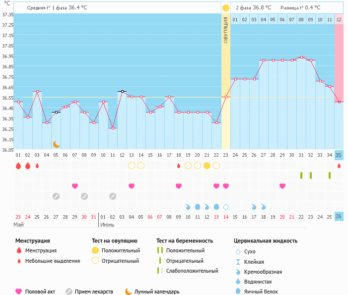The width and height of the screenshot is (348, 295).
Task: Click the menstruation drop on cycle day 01
Action: (18, 166)
